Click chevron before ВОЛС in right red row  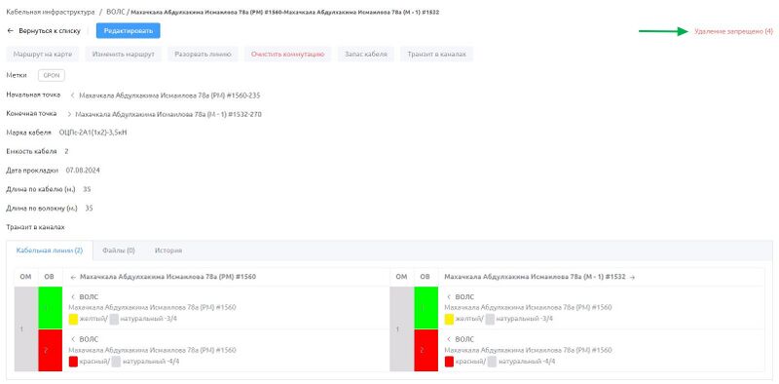449,339
